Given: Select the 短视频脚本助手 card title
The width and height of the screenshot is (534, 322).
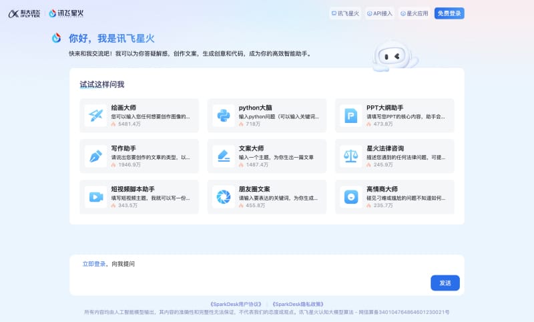Looking at the screenshot, I should 133,189.
